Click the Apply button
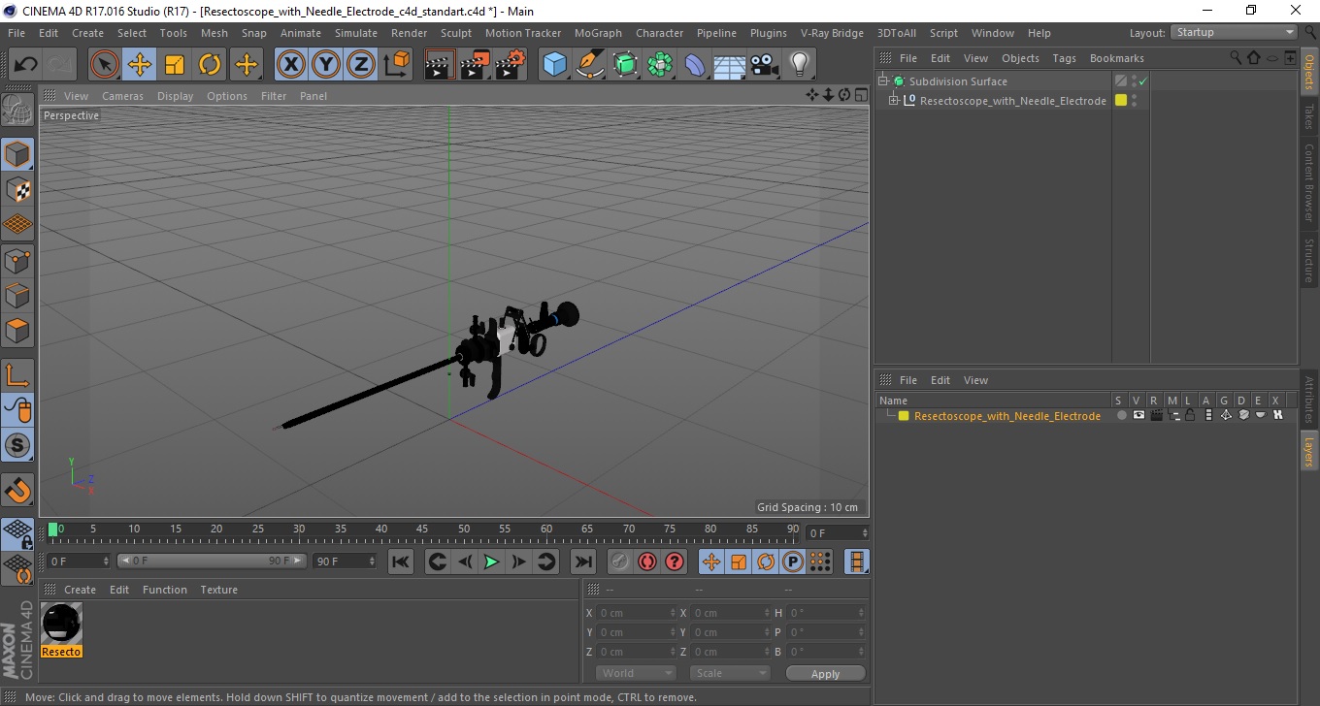This screenshot has height=706, width=1320. tap(825, 673)
